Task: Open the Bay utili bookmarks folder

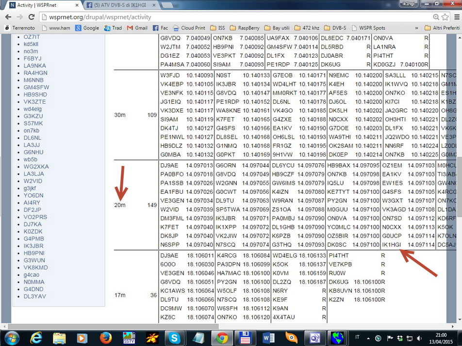Action: point(277,28)
